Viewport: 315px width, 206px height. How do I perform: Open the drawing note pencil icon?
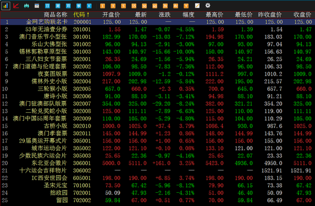point(197,6)
